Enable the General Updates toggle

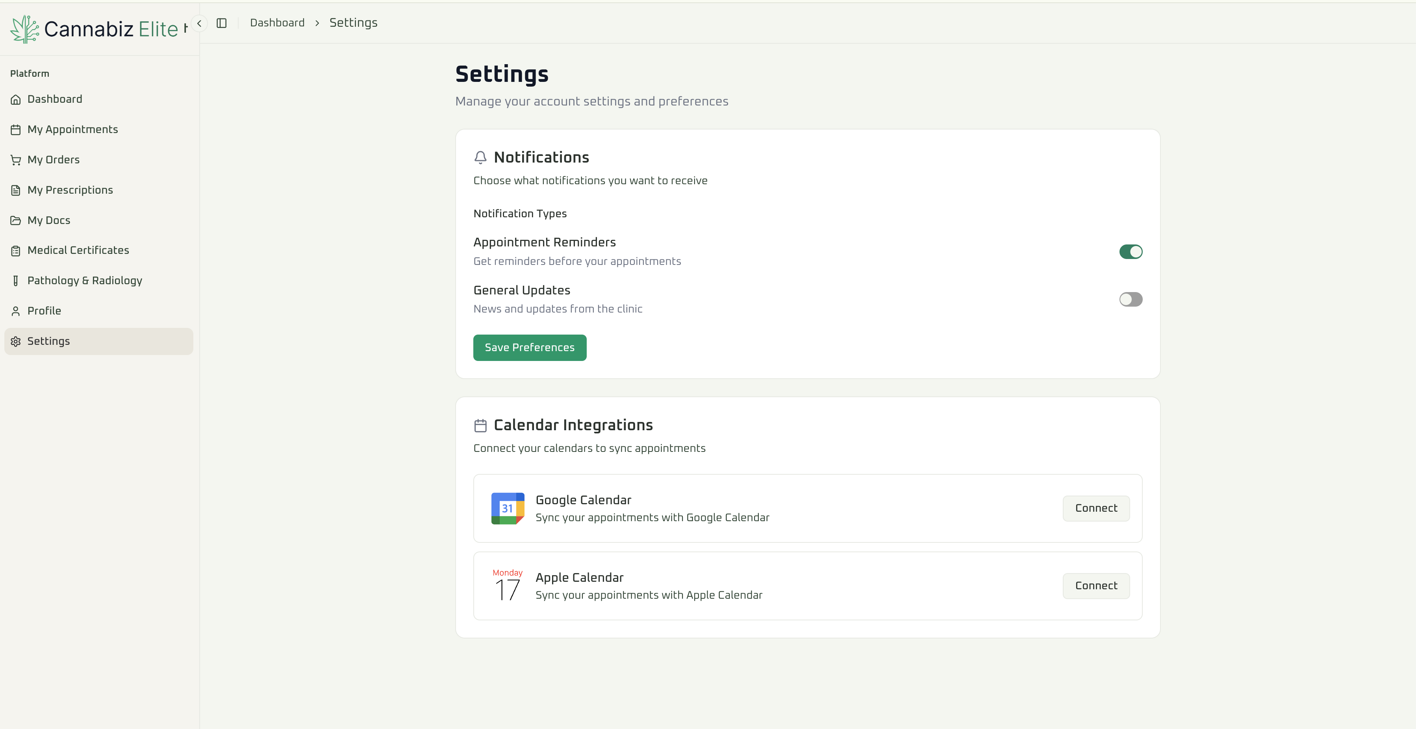click(x=1130, y=299)
